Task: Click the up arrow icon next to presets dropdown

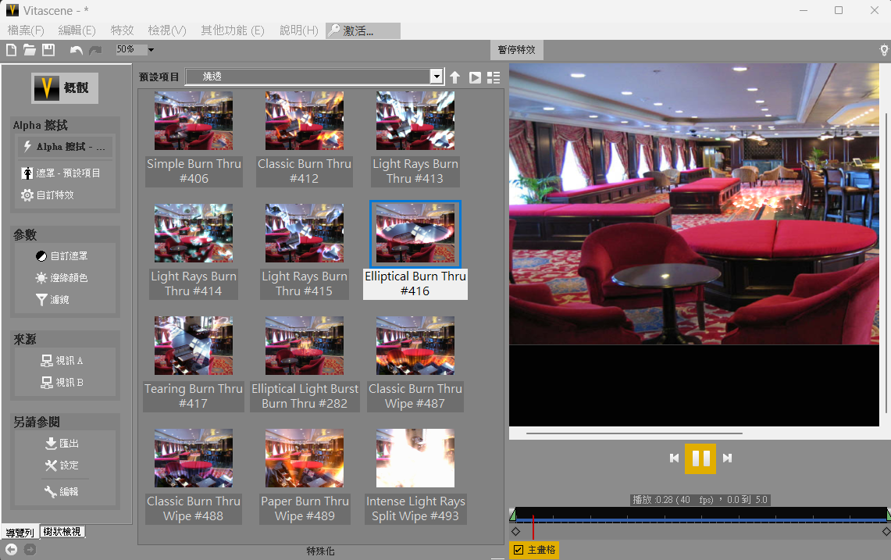Action: click(454, 77)
